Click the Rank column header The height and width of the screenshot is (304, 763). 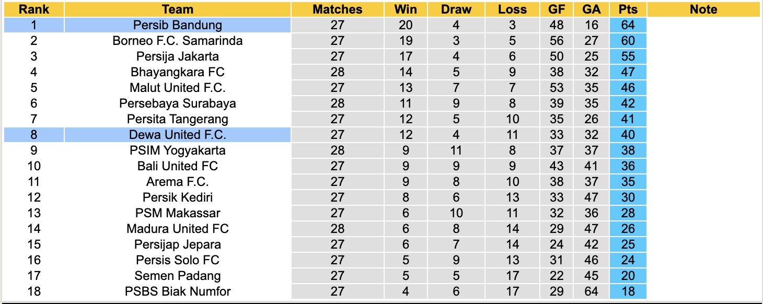pyautogui.click(x=33, y=9)
